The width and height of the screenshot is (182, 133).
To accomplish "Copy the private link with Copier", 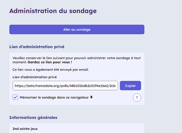I will click(130, 86).
